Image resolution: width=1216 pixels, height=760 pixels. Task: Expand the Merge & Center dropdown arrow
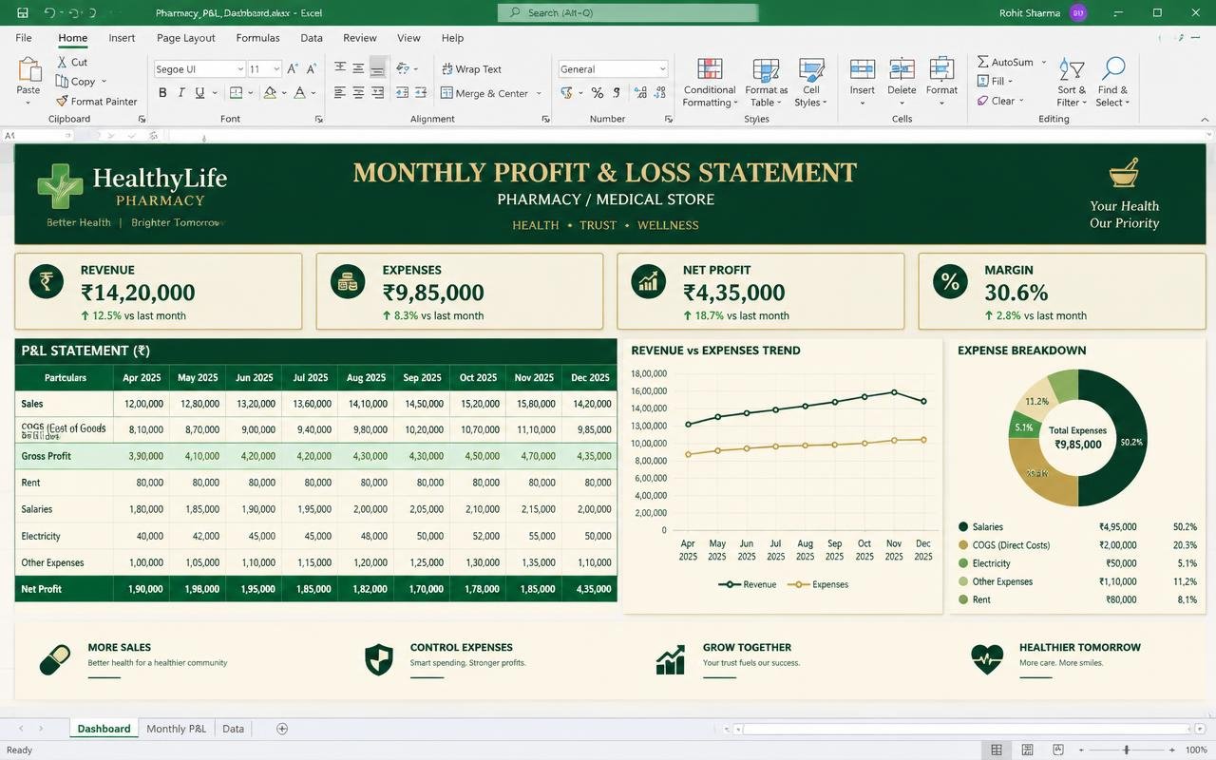[539, 93]
